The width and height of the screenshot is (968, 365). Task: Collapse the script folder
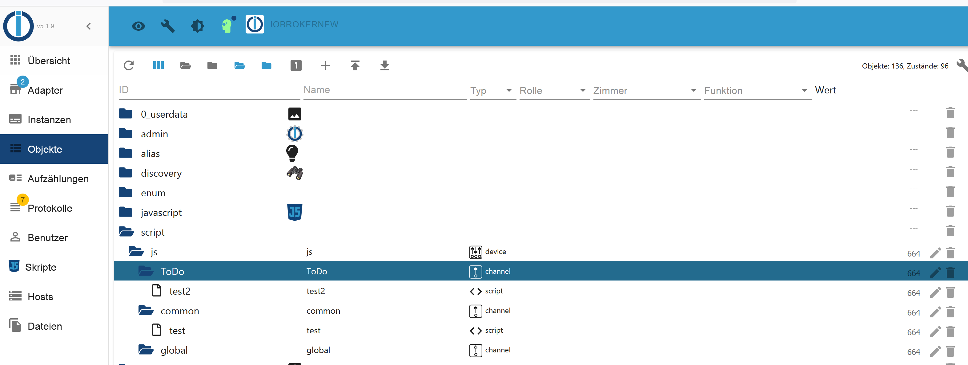[x=126, y=232]
